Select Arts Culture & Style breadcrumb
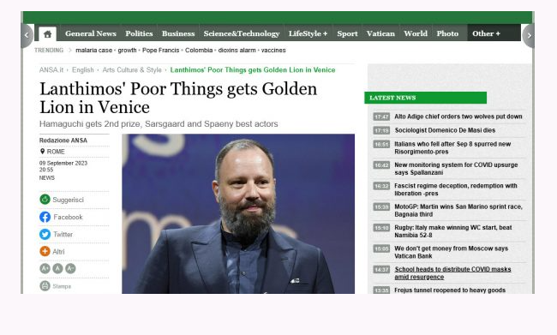557x335 pixels. pyautogui.click(x=132, y=69)
